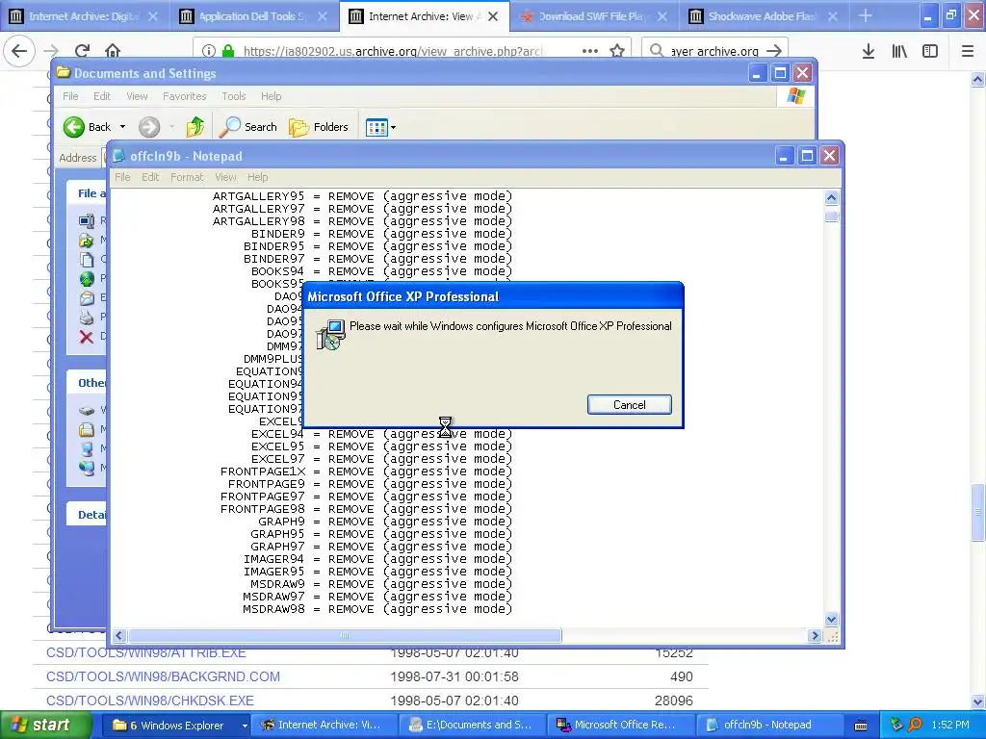The height and width of the screenshot is (739, 986).
Task: Show site information icon in address bar
Action: 209,51
